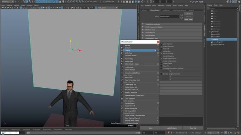This screenshot has width=241, height=135.
Task: Click the Focus button in Attribute Editor
Action: (188, 14)
